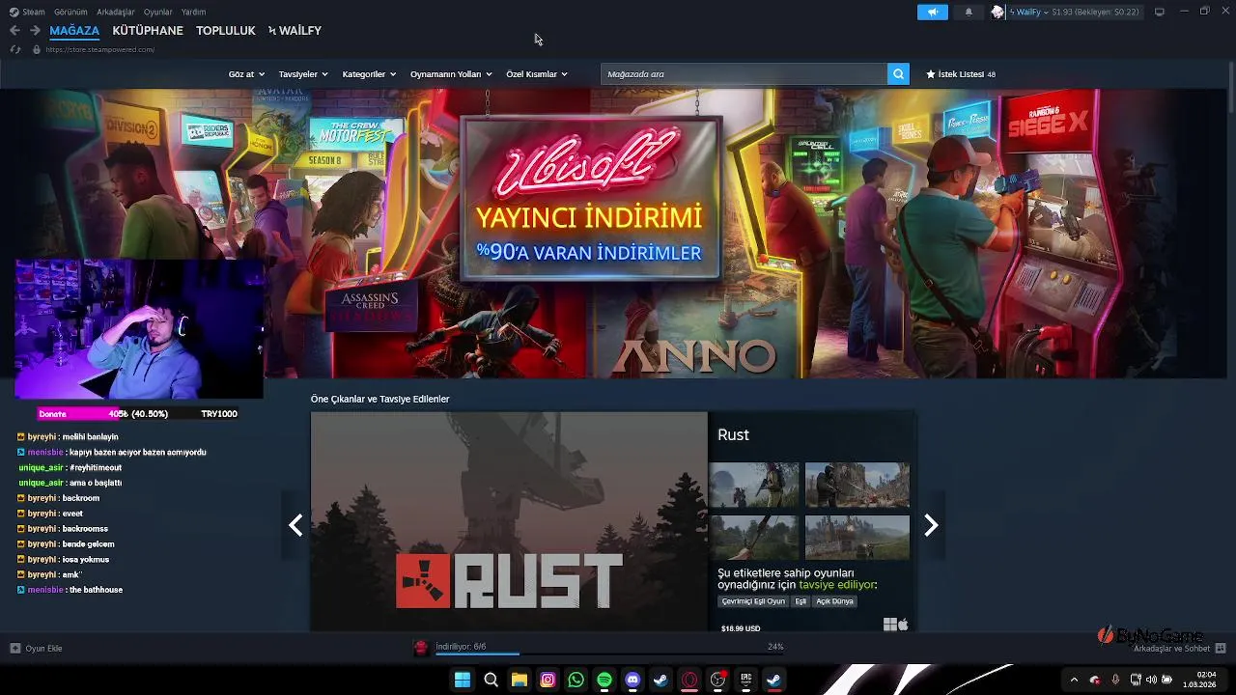The image size is (1236, 695).
Task: Open the bottom-left Rust screenshot thumbnail
Action: click(x=754, y=538)
